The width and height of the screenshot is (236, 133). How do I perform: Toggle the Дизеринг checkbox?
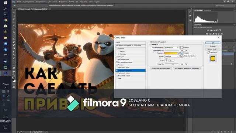click(x=181, y=47)
